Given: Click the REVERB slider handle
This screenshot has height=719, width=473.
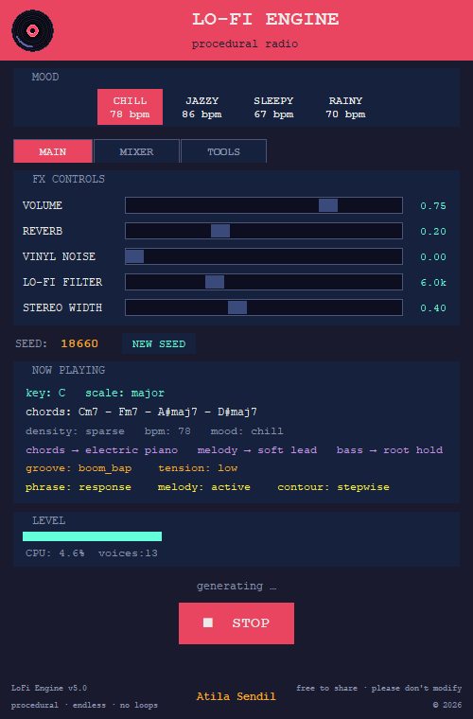Looking at the screenshot, I should click(220, 231).
